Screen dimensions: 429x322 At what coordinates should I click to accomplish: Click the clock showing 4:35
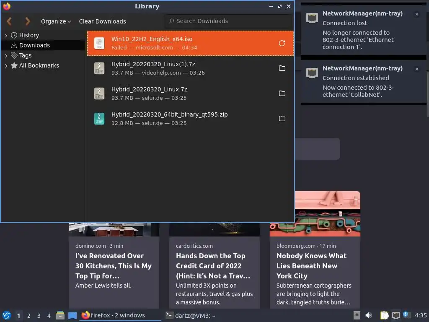tap(421, 315)
